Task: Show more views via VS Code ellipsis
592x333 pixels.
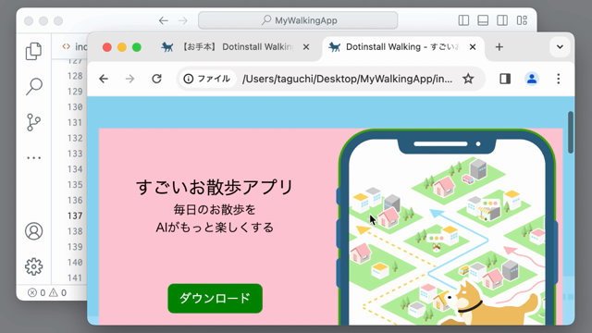Action: click(x=33, y=158)
